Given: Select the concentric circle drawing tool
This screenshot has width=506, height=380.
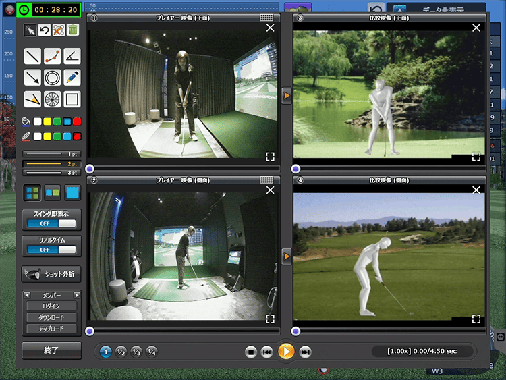Looking at the screenshot, I should coord(52,78).
